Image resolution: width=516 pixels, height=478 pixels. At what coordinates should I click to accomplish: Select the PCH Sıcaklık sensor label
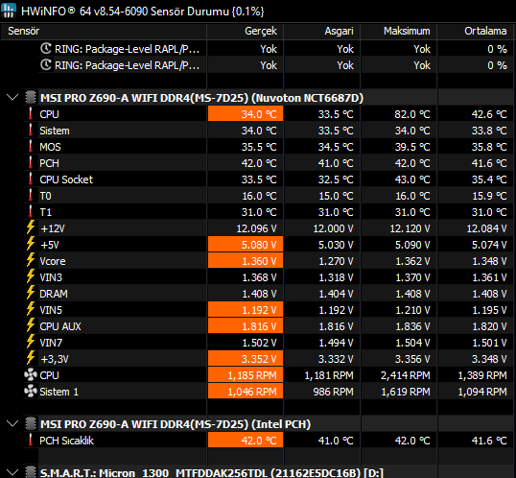66,441
